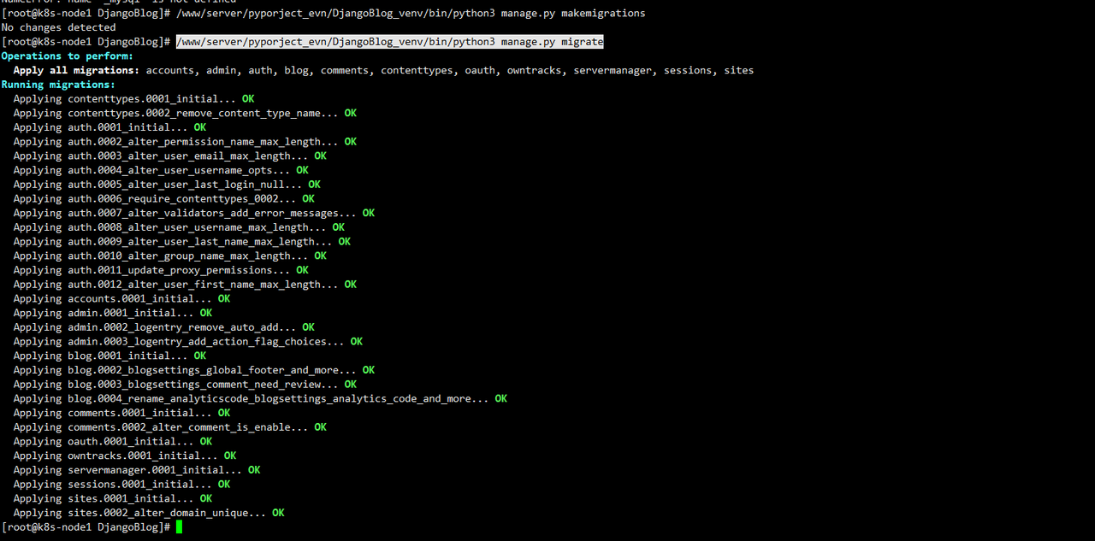This screenshot has height=541, width=1095.
Task: Click the admin.0003_logentry_add_action_flag_choices line
Action: [x=188, y=341]
